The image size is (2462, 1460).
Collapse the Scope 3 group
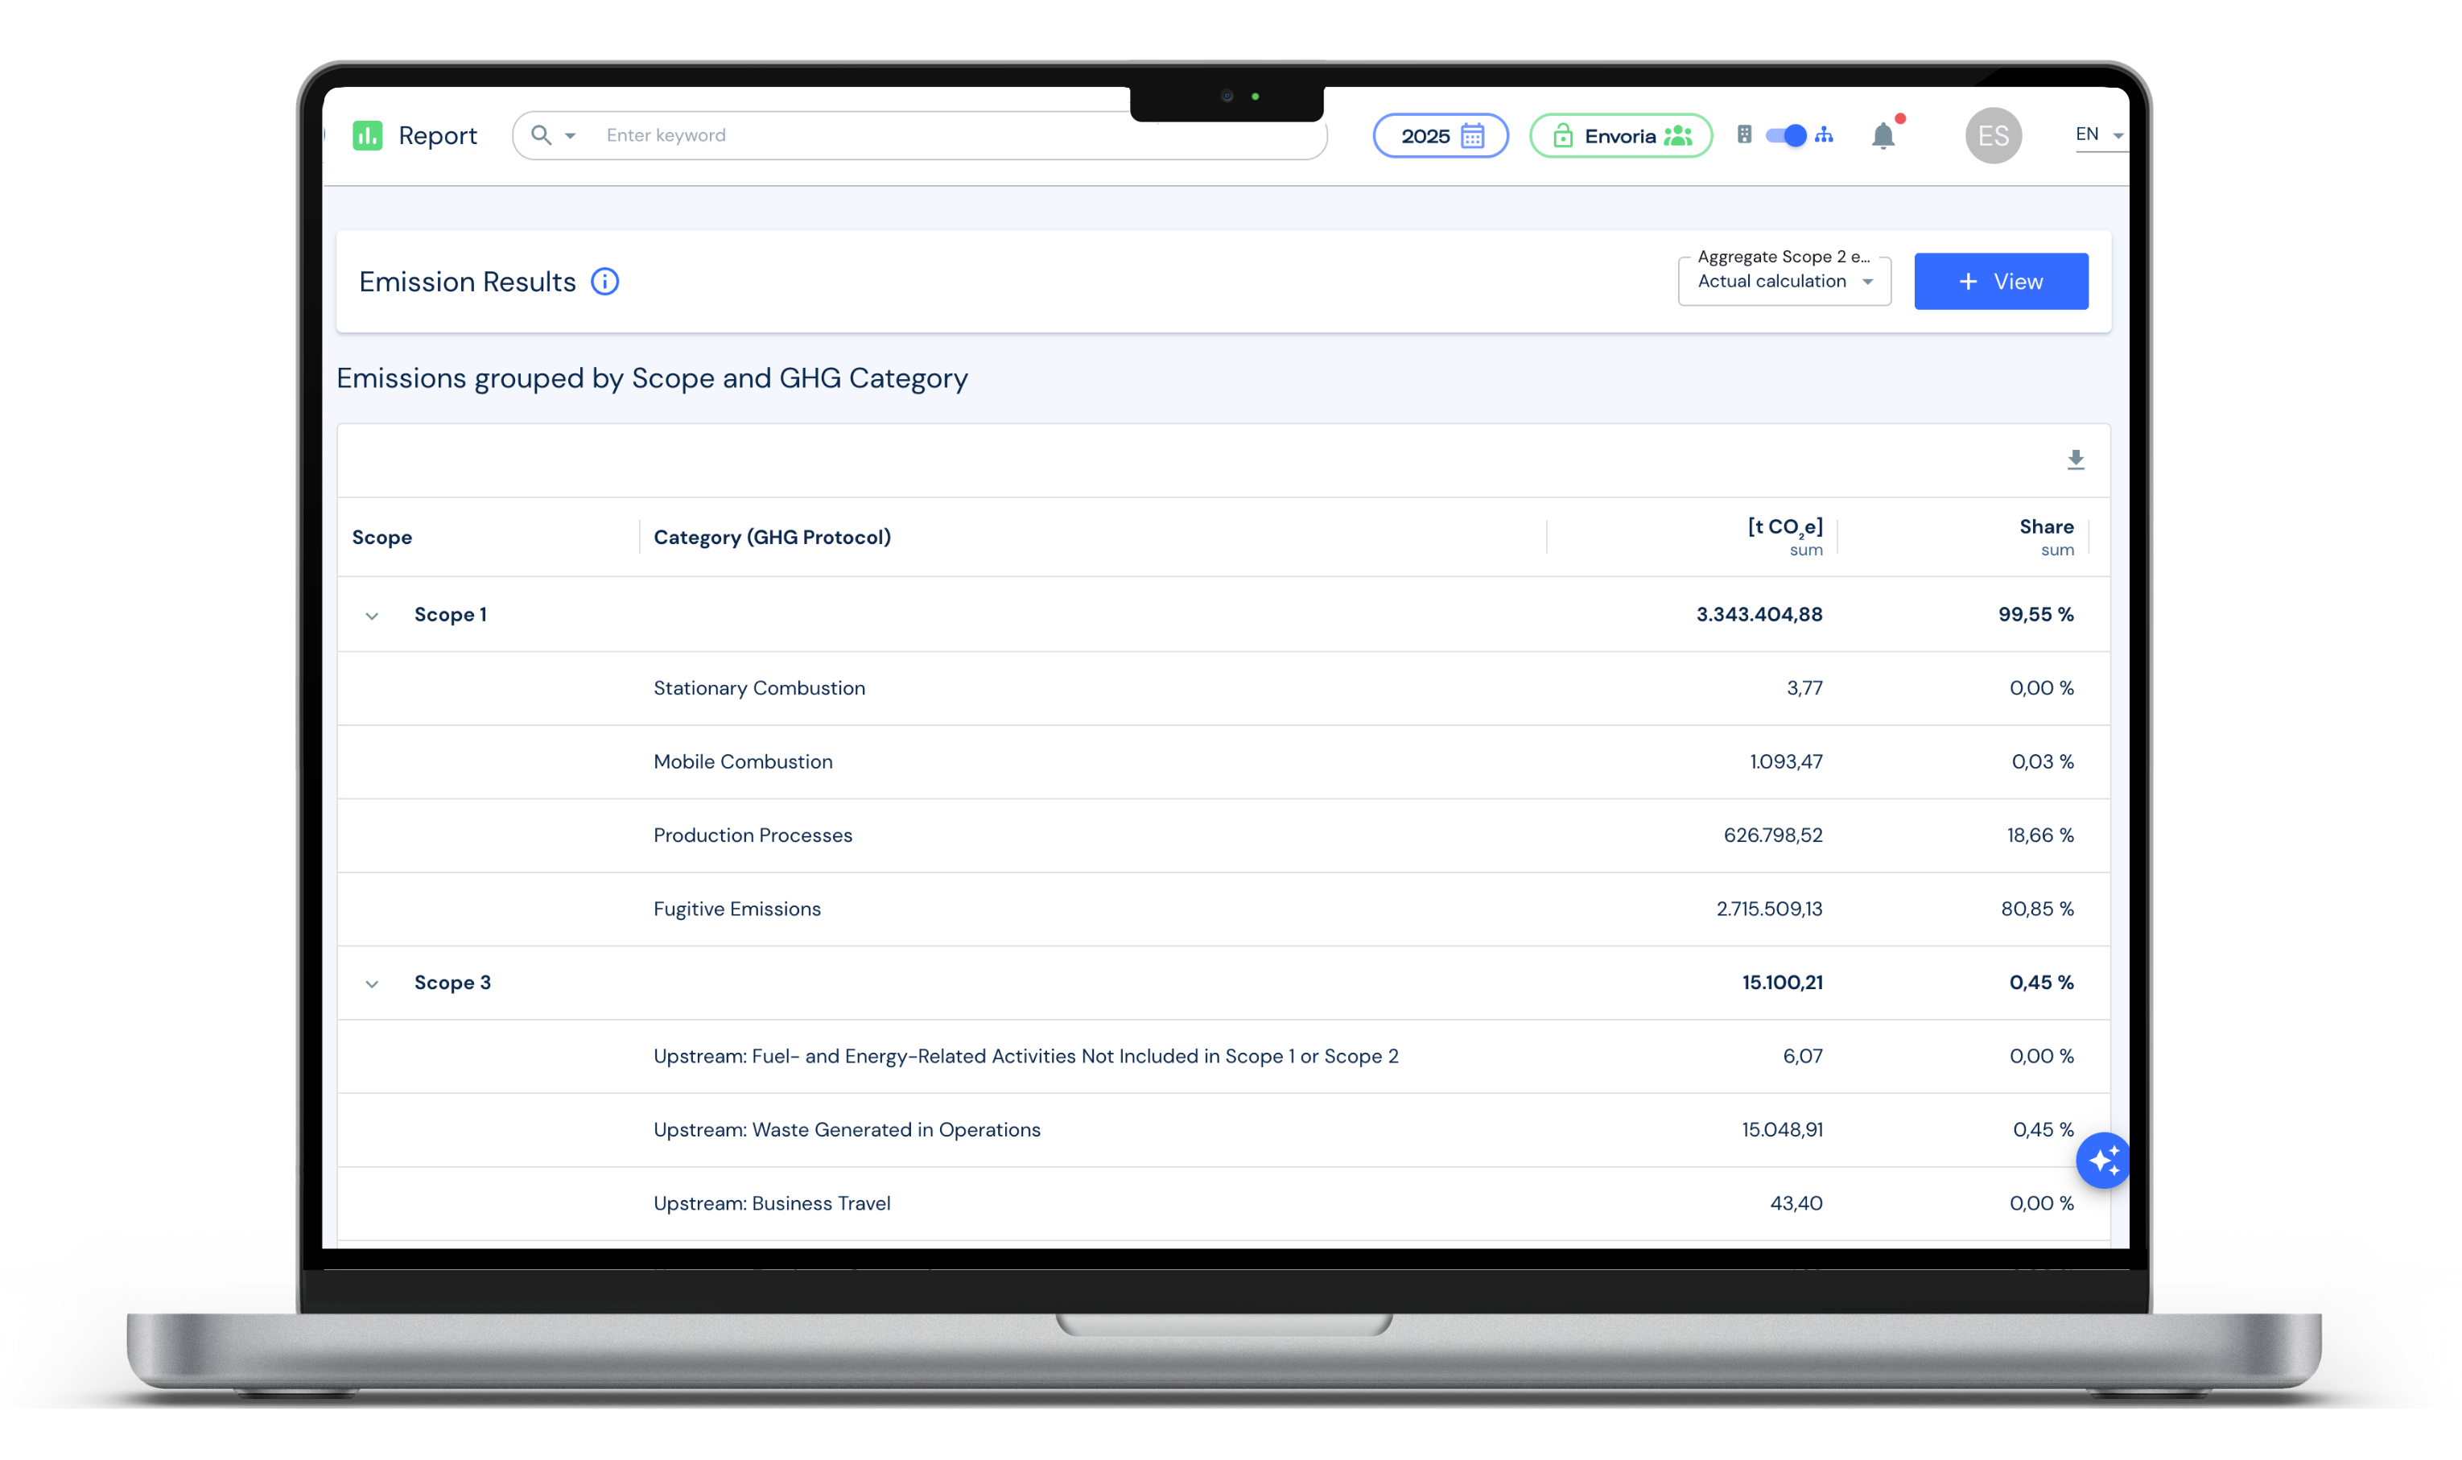tap(372, 984)
